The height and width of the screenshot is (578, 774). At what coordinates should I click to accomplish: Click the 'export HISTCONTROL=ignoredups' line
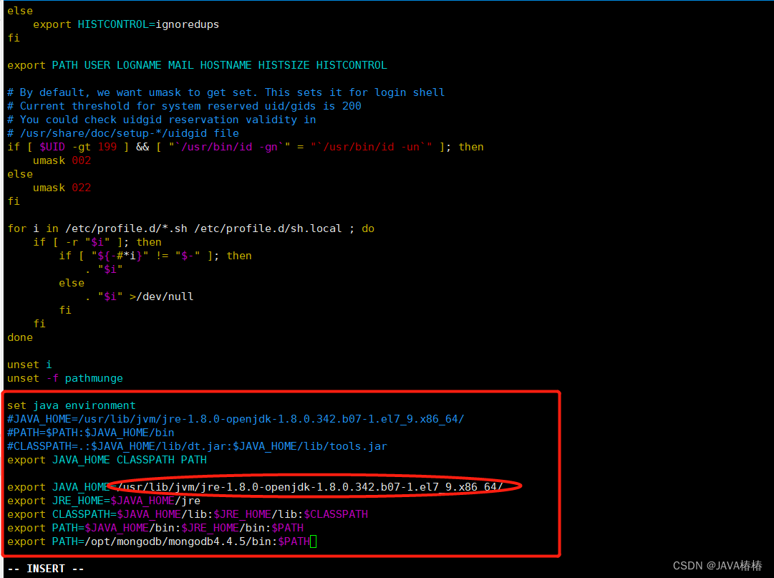click(125, 24)
